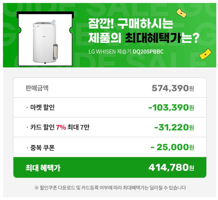Click the footnote notice about 할인쿠폰 다운로드

110,187
